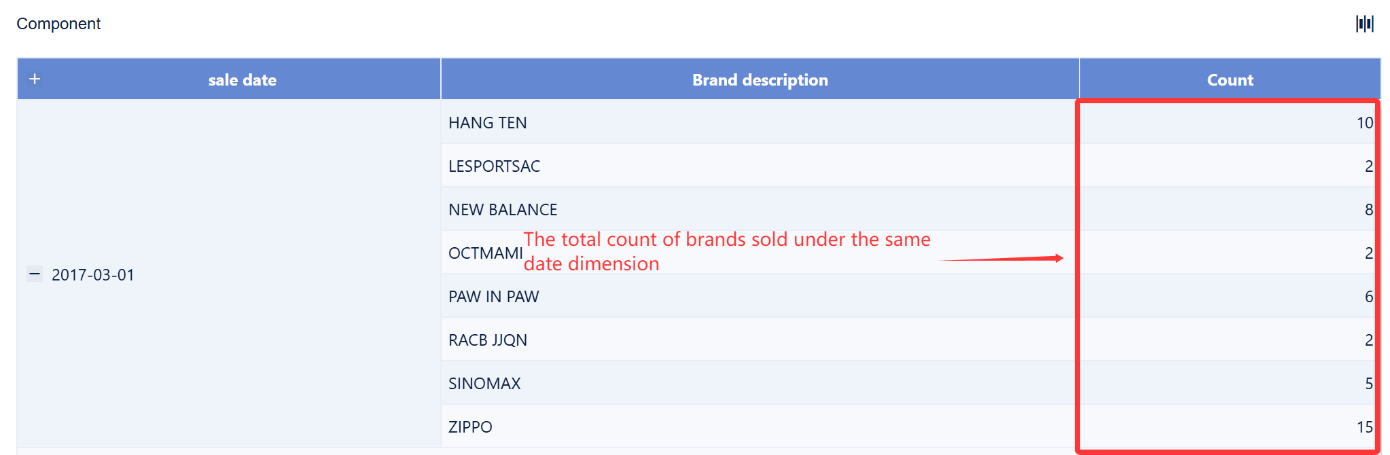
Task: Click the sale date column header
Action: [x=242, y=80]
